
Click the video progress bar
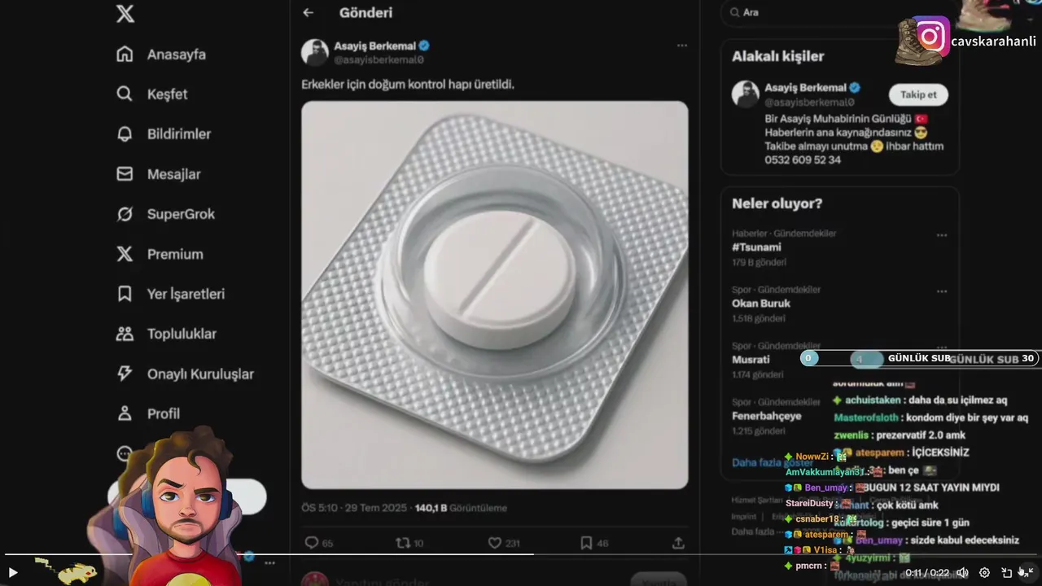coord(521,554)
